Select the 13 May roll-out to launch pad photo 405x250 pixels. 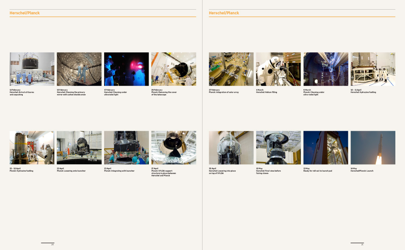[x=326, y=148]
